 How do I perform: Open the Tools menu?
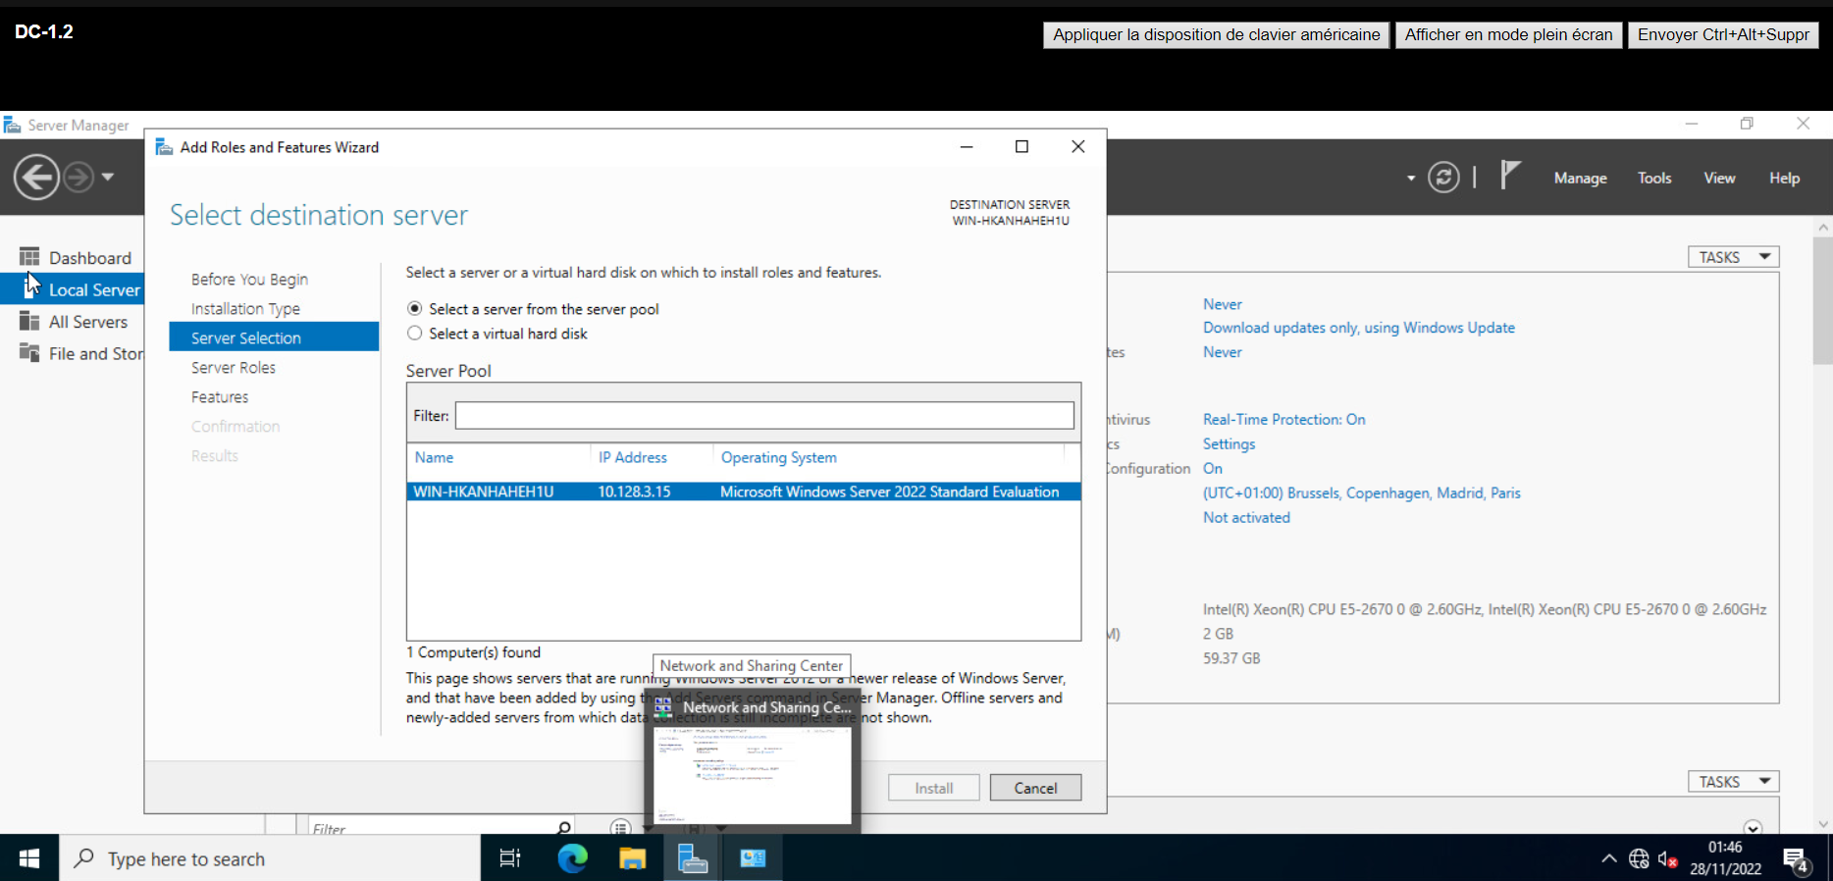[1654, 178]
